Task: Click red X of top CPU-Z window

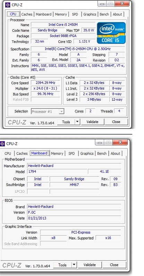Action: pyautogui.click(x=122, y=3)
